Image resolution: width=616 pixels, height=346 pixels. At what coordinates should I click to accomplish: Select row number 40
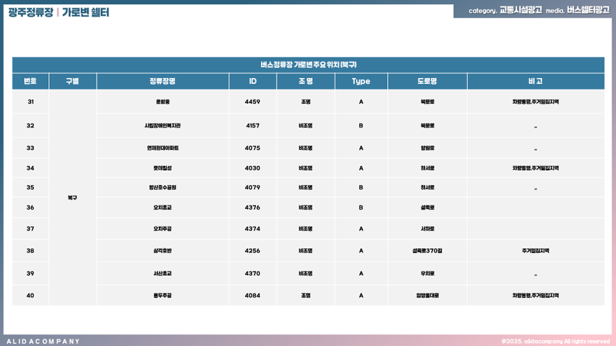pos(30,295)
